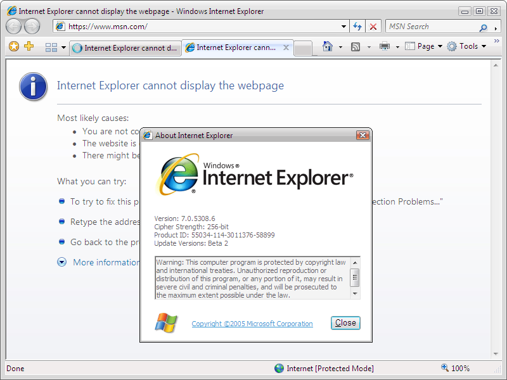The height and width of the screenshot is (380, 507).
Task: Switch to the first 'Internet Explorer cannot d...' tab
Action: click(125, 48)
